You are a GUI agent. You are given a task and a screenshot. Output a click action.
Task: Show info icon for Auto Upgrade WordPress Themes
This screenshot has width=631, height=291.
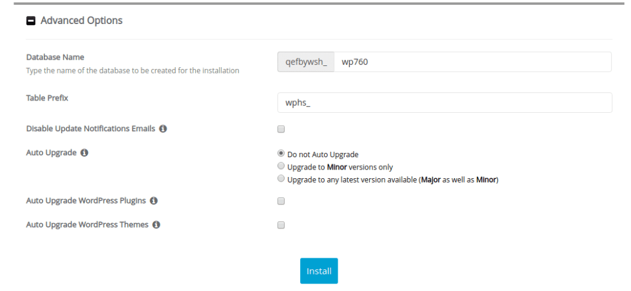pos(156,224)
